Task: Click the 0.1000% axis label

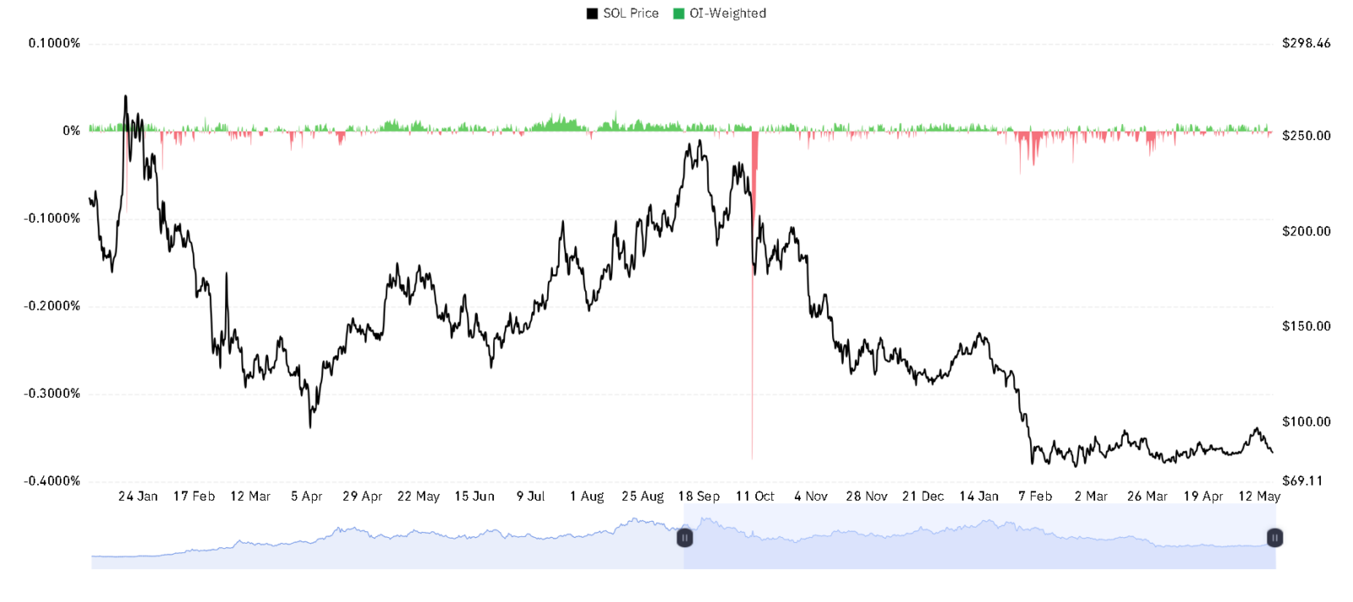Action: click(x=54, y=43)
